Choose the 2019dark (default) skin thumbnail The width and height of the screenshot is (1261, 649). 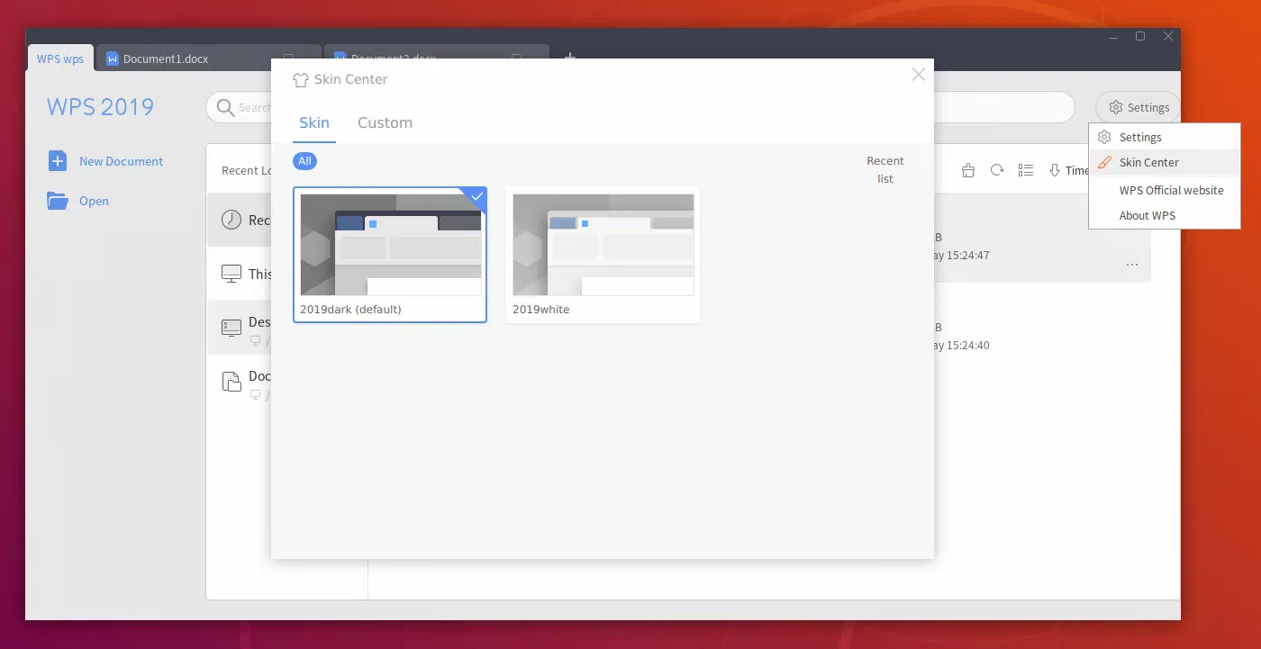[390, 255]
